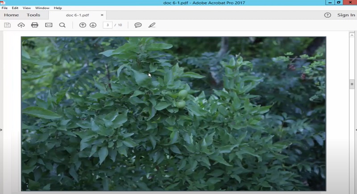
Task: Close the doc 6-1.pdf tab
Action: click(102, 15)
